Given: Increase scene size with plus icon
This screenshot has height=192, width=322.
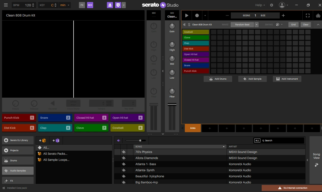Looking at the screenshot, I should 283,15.
